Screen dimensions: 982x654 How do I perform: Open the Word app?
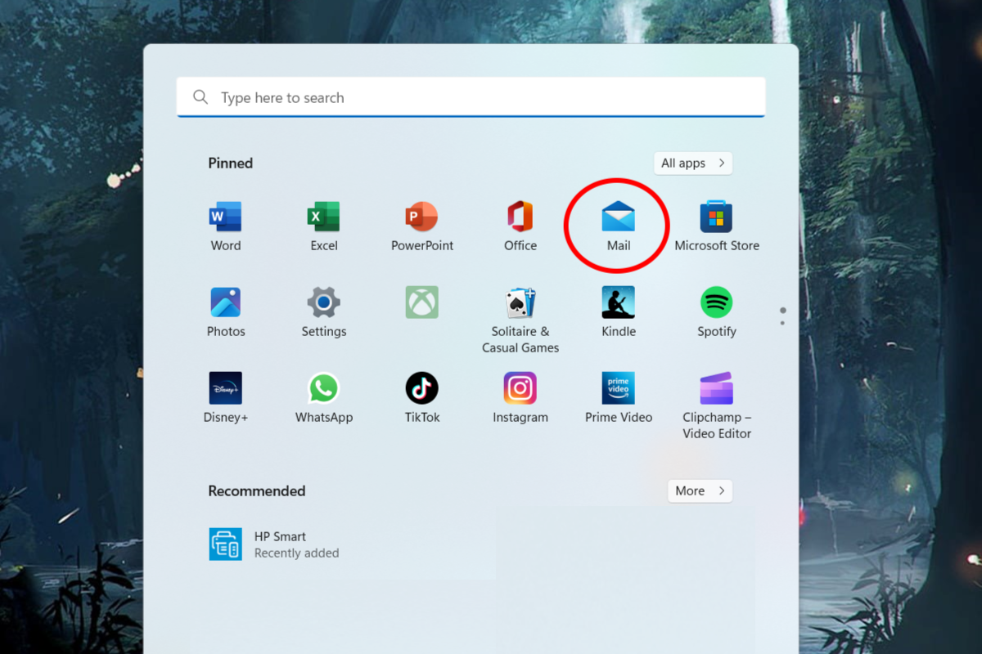tap(225, 227)
